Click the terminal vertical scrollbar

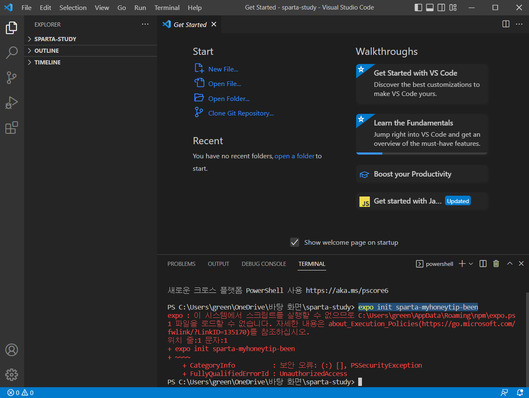(527, 340)
